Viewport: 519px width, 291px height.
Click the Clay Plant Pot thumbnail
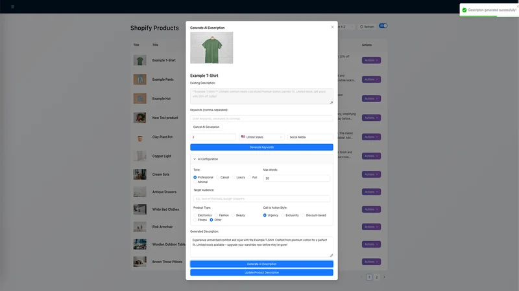[x=139, y=137]
